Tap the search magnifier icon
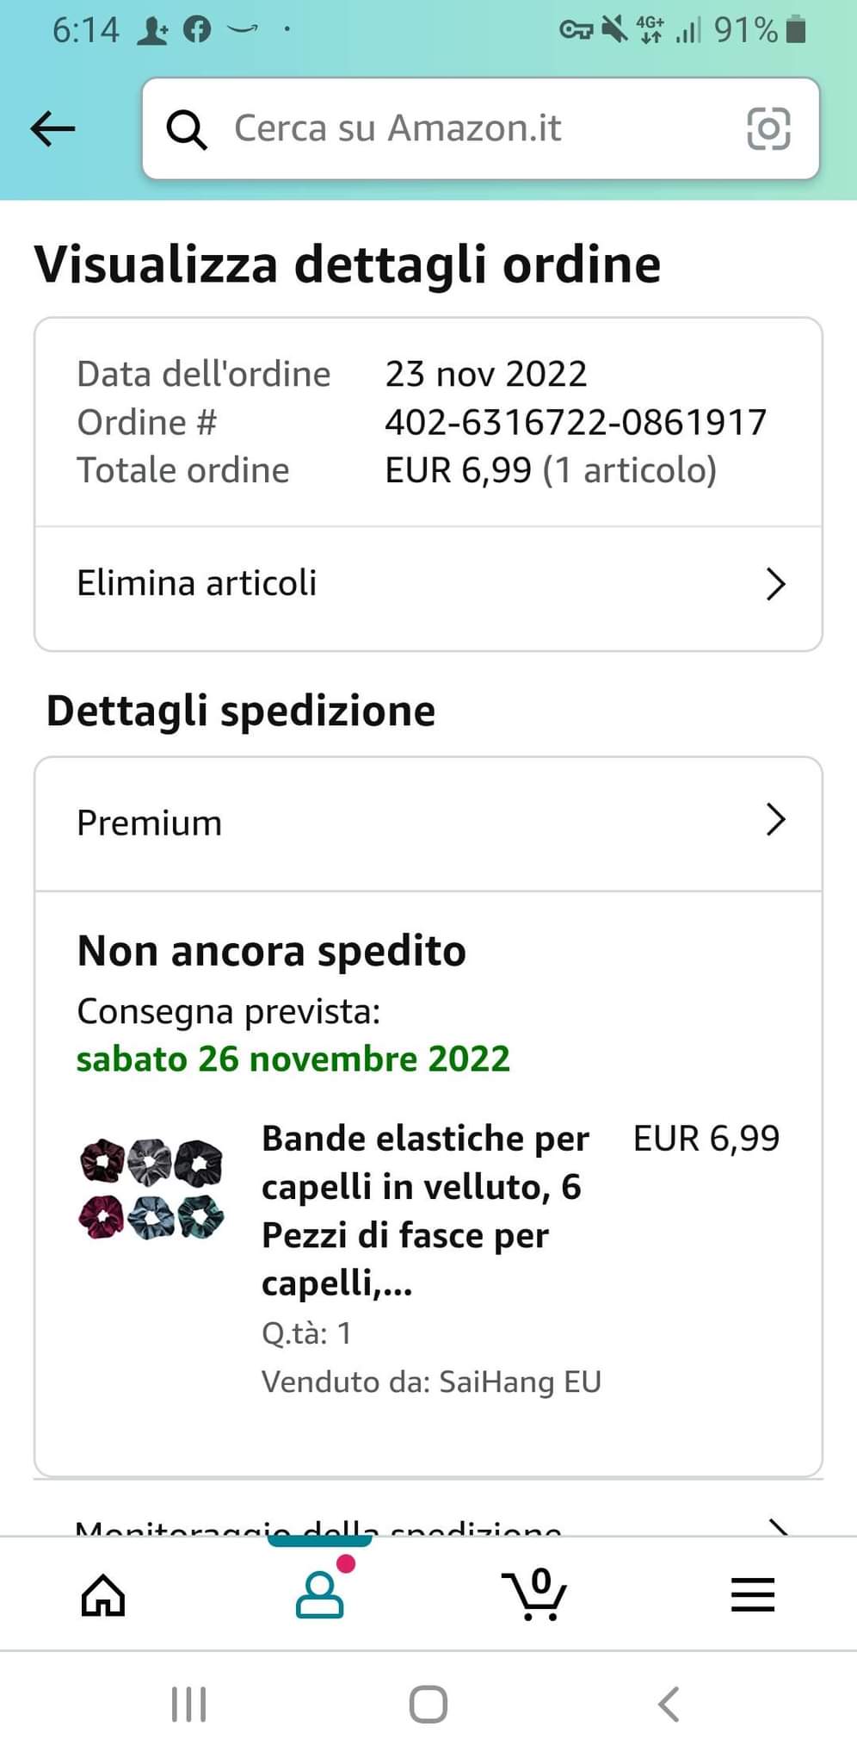Screen dimensions: 857x1764 (187, 129)
